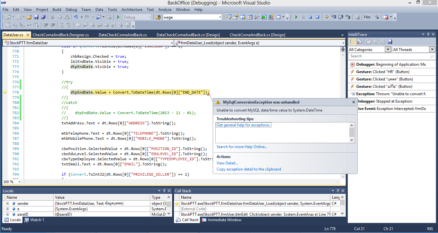The width and height of the screenshot is (438, 233).
Task: Select the Debugger Beginning of Application event
Action: click(x=392, y=64)
